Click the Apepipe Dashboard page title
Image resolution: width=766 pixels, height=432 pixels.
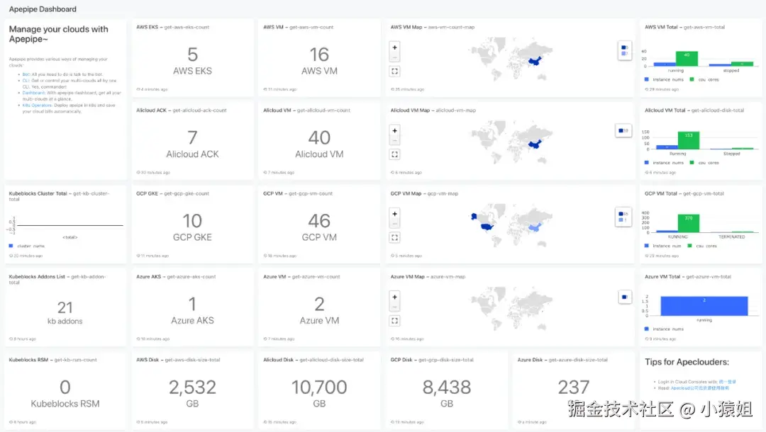pyautogui.click(x=43, y=9)
